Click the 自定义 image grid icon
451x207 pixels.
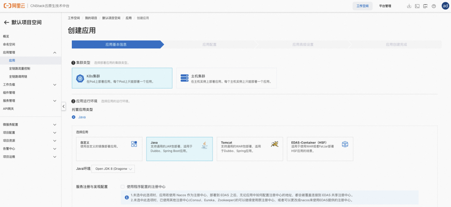pyautogui.click(x=134, y=144)
